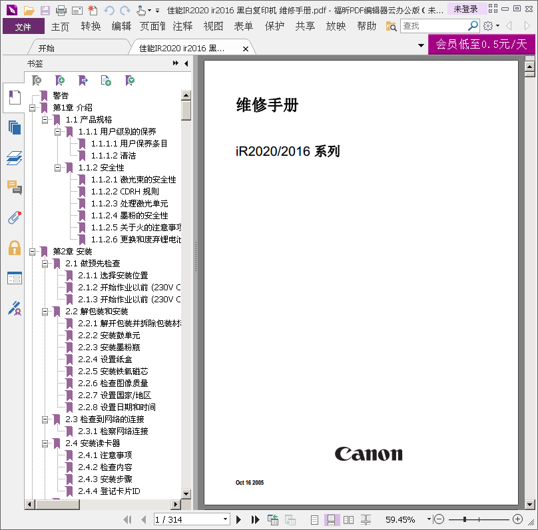Image resolution: width=538 pixels, height=530 pixels.
Task: Open the page number dropdown
Action: pos(225,519)
